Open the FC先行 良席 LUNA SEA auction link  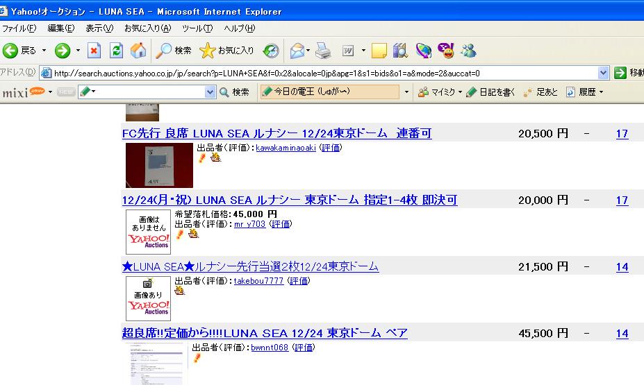tap(276, 133)
